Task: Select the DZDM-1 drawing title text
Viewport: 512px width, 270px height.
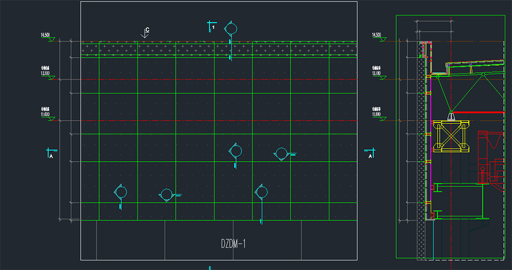Action: 233,244
